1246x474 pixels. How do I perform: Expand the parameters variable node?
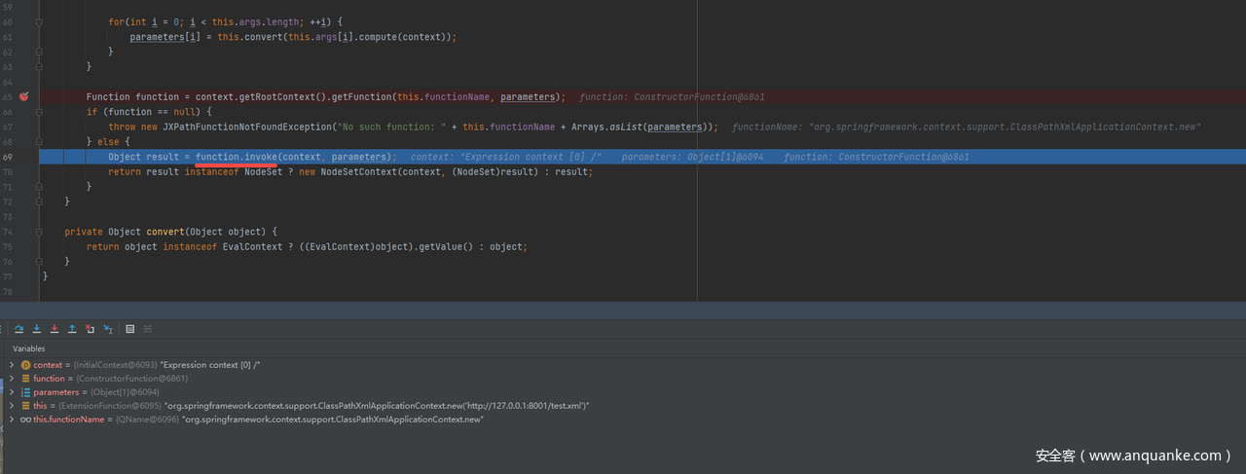12,392
